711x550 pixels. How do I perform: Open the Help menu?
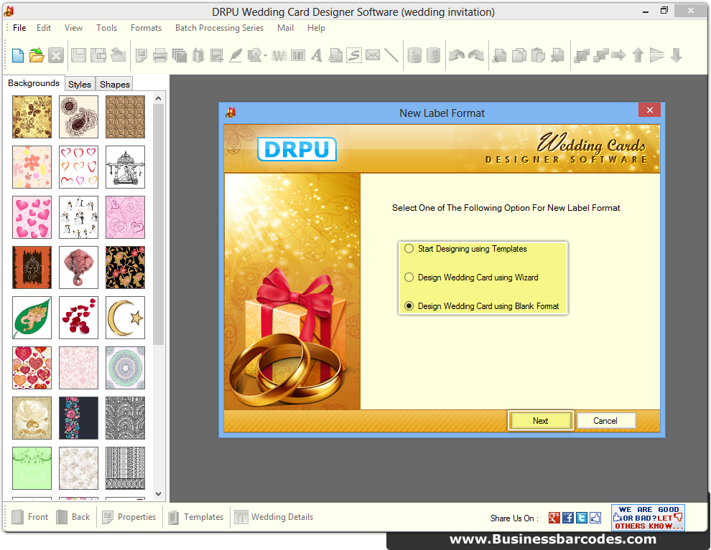(x=316, y=28)
